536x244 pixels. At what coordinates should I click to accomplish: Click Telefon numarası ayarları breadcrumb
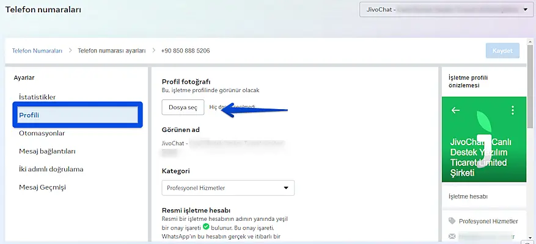point(112,51)
